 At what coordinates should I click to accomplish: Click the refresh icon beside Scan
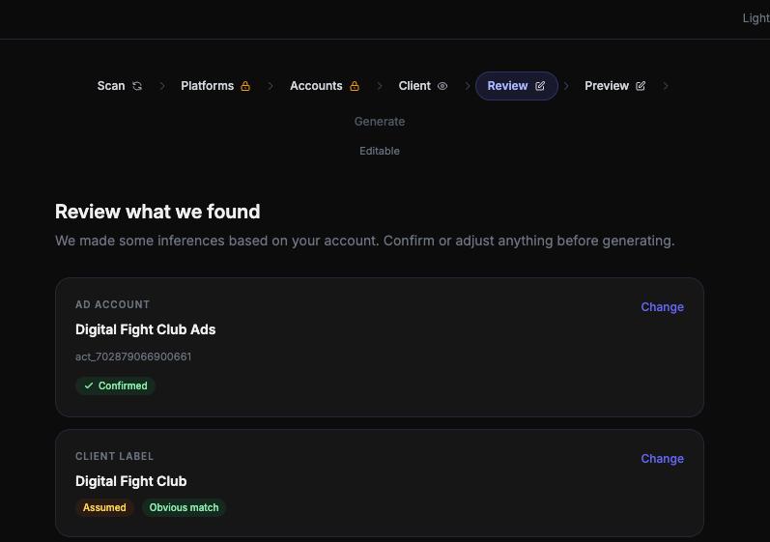coord(137,86)
